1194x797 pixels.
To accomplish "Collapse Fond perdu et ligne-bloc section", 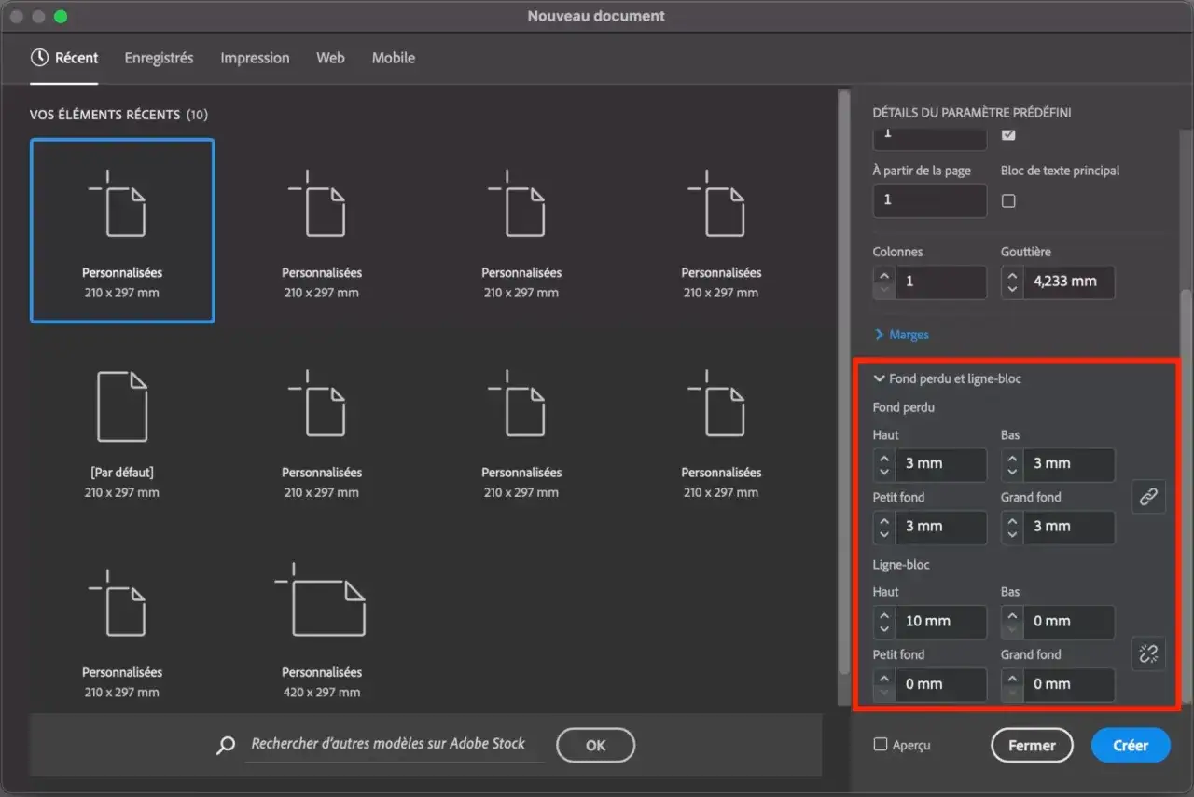I will click(947, 378).
